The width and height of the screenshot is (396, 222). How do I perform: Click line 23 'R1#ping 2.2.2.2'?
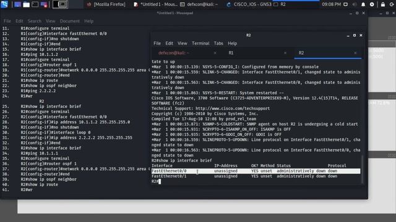(x=38, y=91)
